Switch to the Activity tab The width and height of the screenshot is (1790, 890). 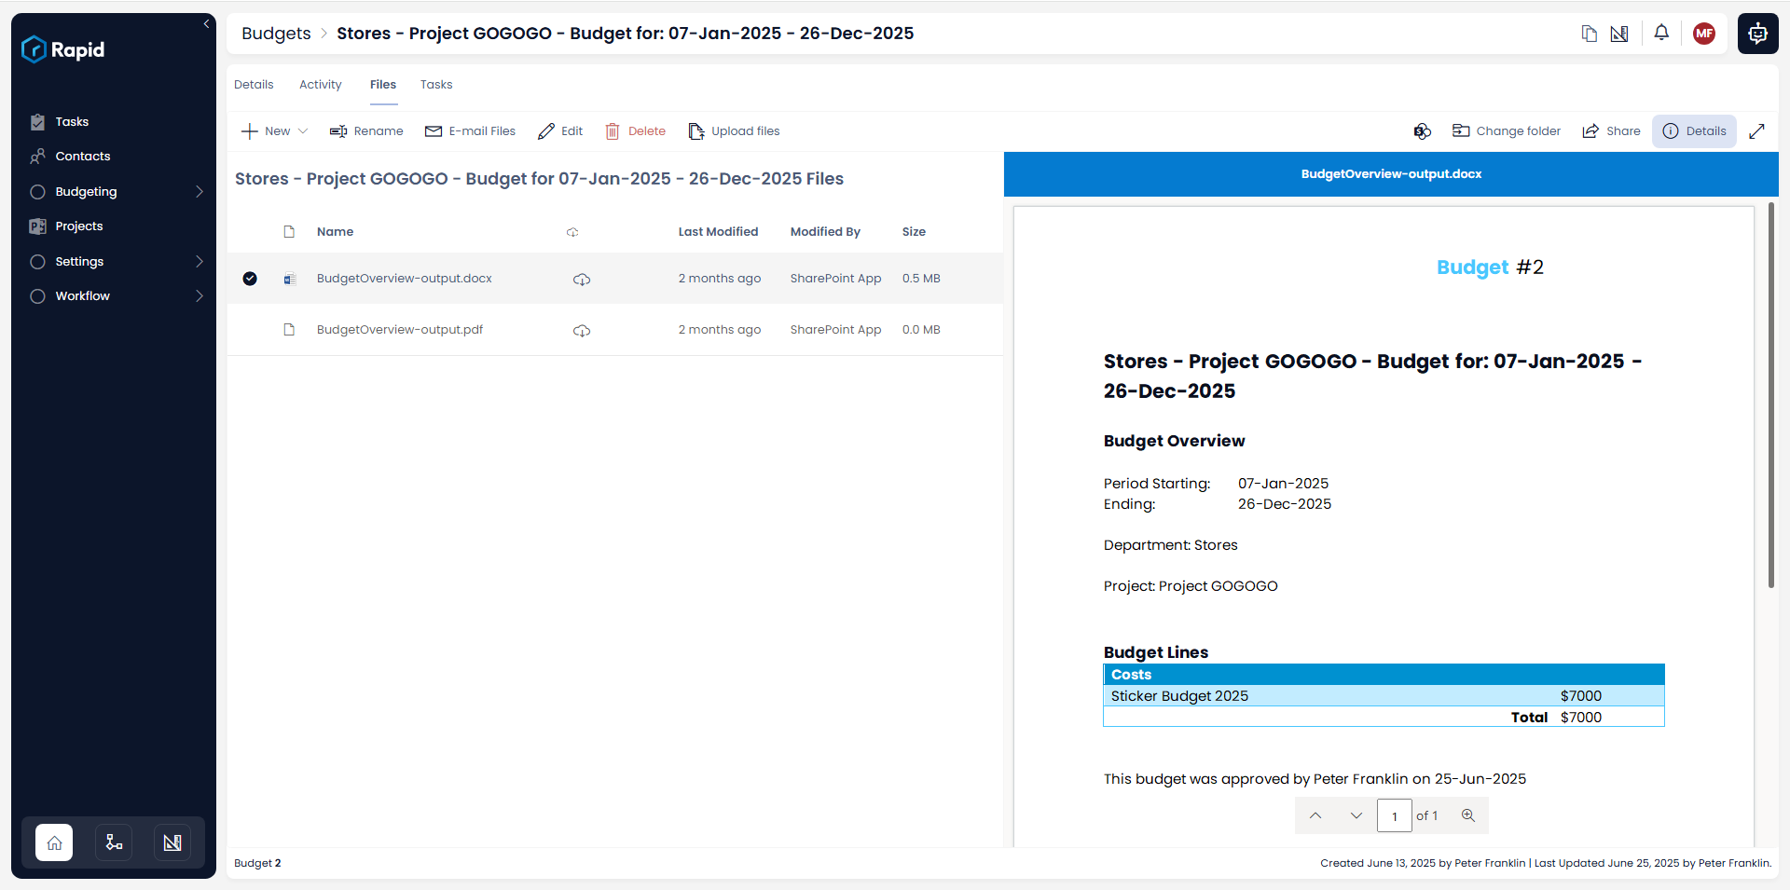321,85
